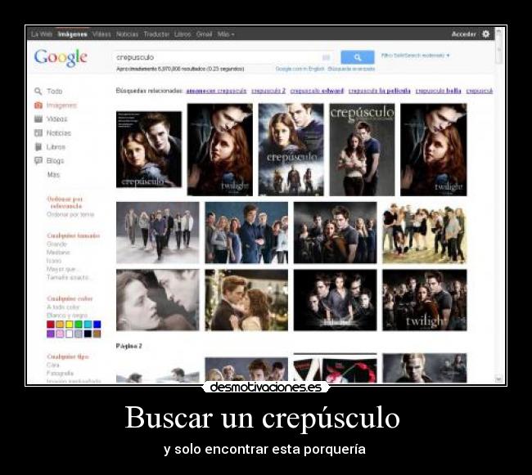This screenshot has width=532, height=475.
Task: Switch to La Web in top bar
Action: click(x=42, y=34)
